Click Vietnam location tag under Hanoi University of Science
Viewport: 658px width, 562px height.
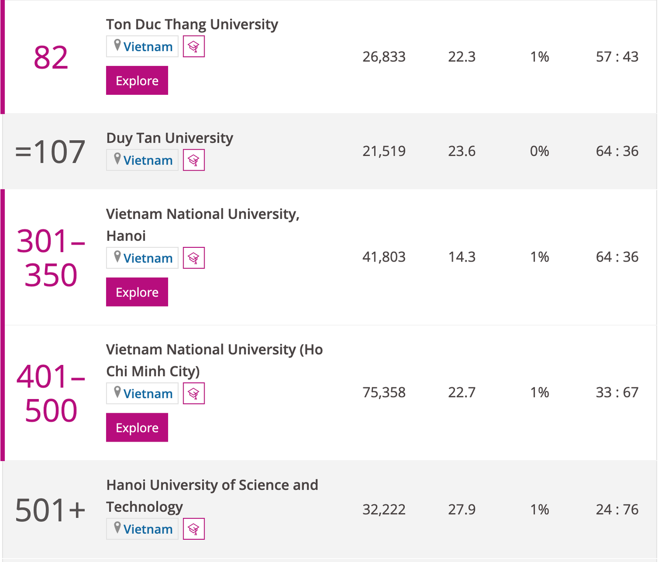pyautogui.click(x=142, y=529)
